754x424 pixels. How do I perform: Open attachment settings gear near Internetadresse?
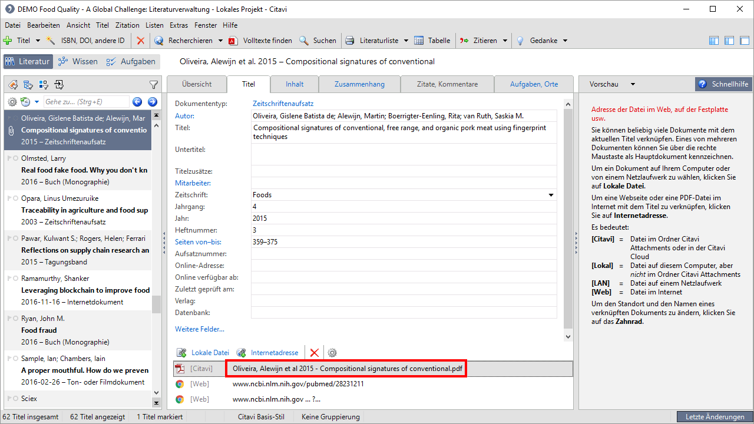coord(332,353)
